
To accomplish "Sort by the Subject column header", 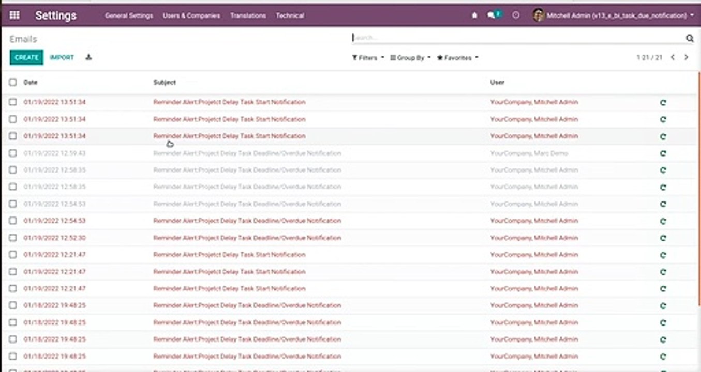I will (165, 82).
